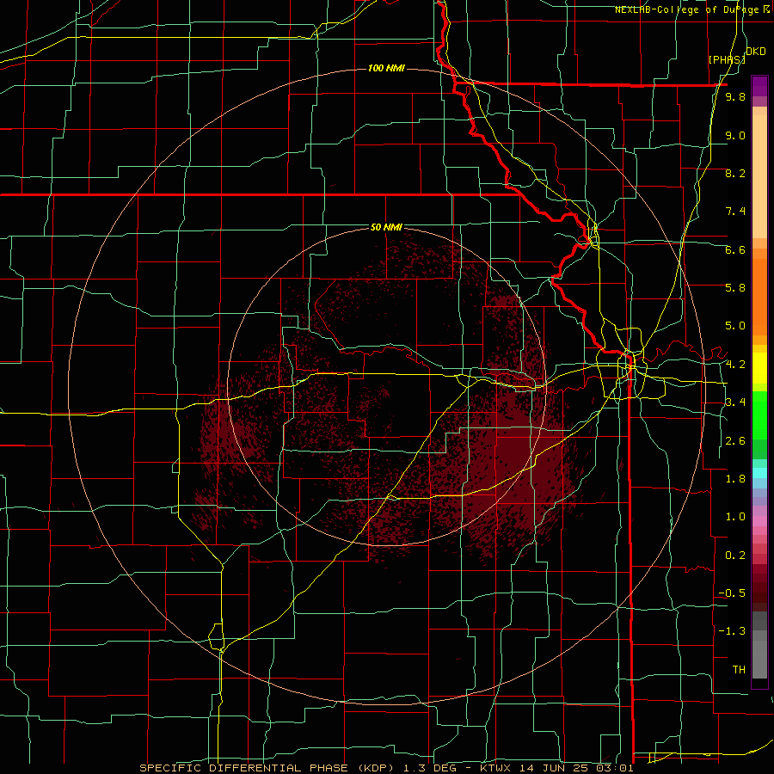Click the 2.6 value on the color scale
The image size is (774, 774).
pos(735,441)
